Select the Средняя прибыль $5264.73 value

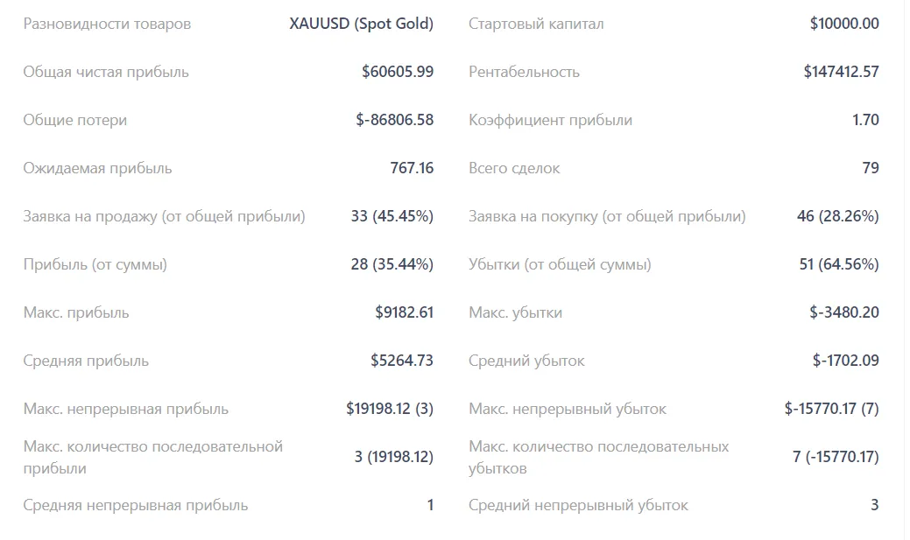402,361
